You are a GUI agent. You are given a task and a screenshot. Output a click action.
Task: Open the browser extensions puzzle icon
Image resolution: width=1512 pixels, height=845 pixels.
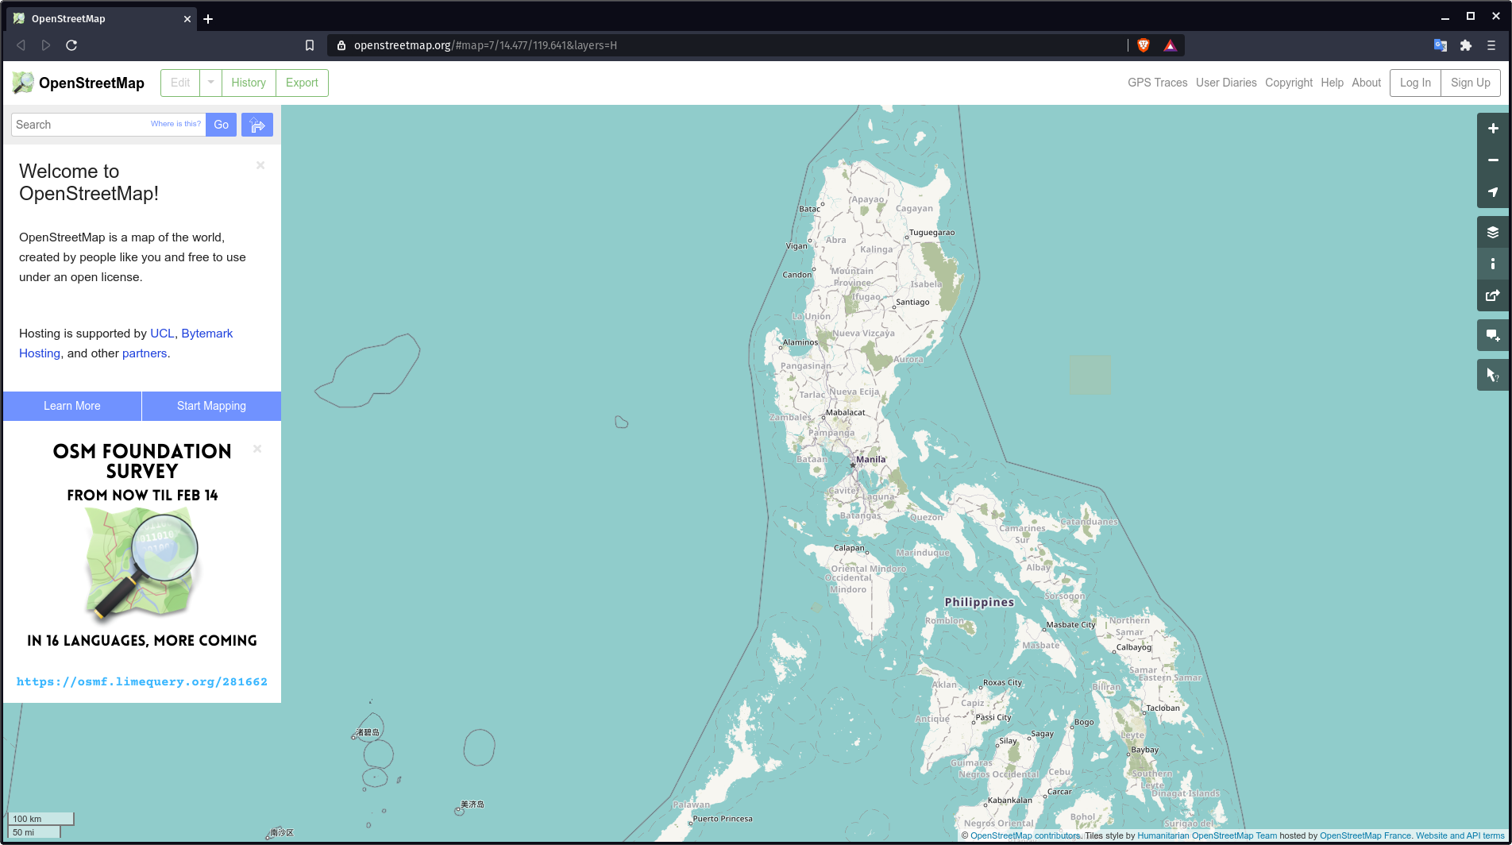[x=1466, y=45]
